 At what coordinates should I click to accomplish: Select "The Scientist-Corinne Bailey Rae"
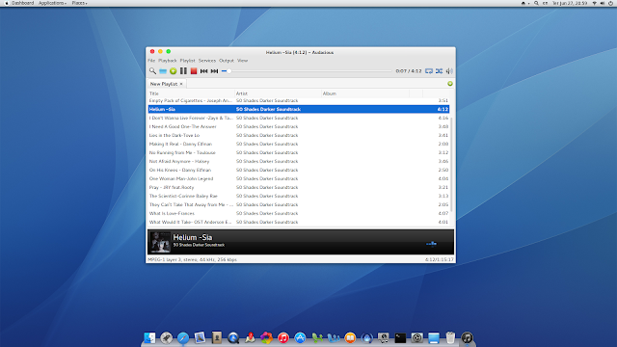click(299, 196)
